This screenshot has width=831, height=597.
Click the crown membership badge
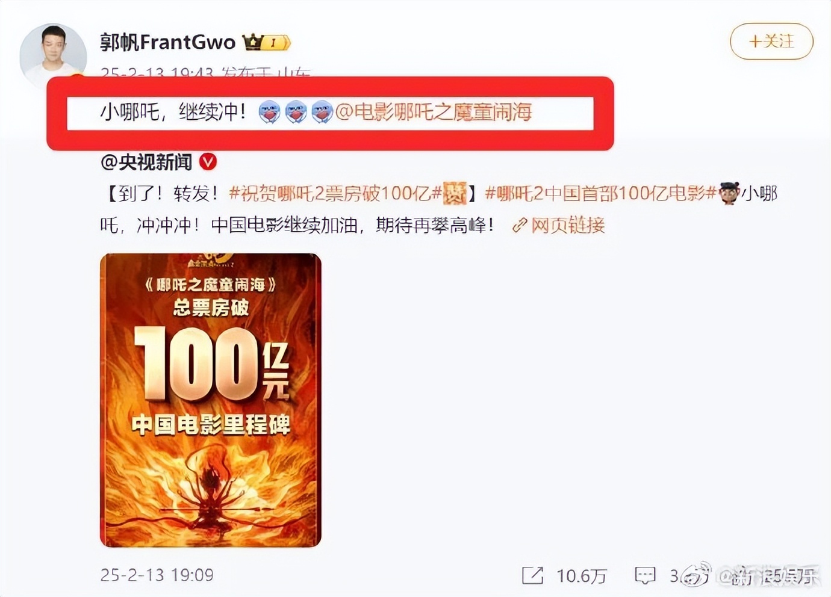coord(266,42)
